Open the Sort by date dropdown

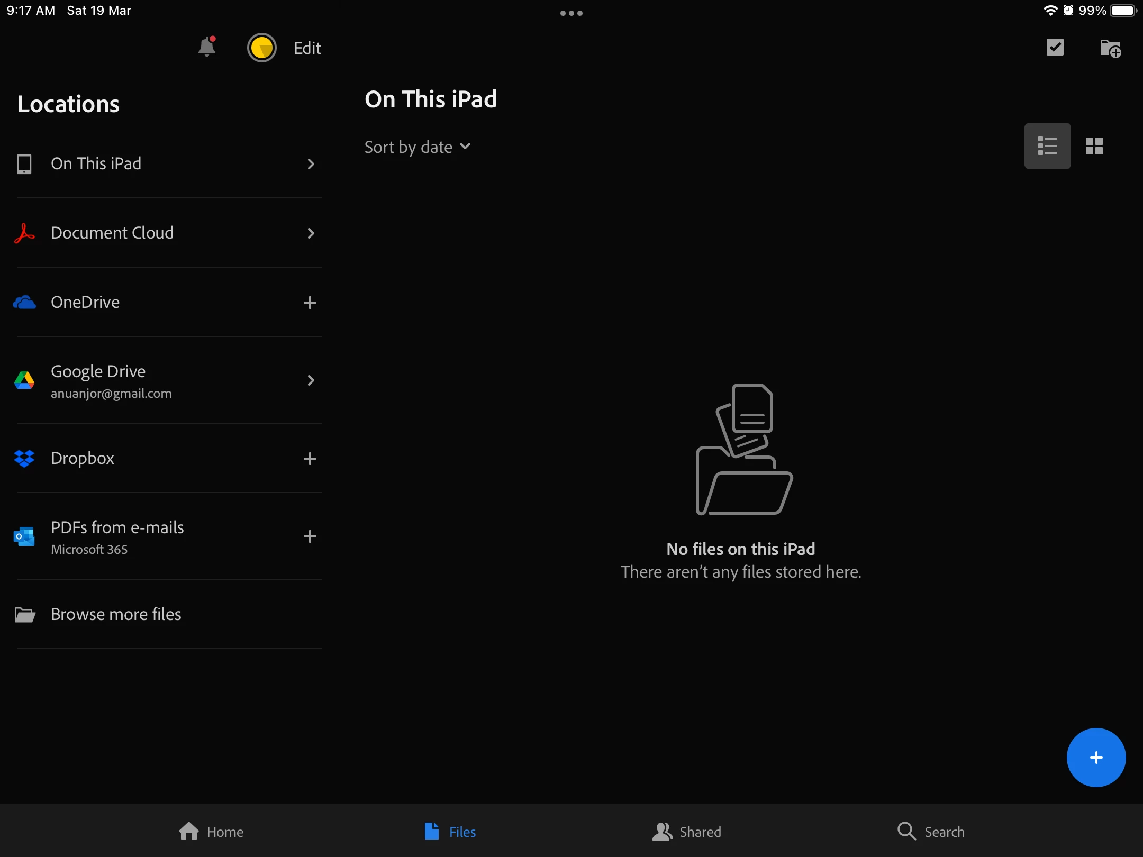click(x=417, y=147)
